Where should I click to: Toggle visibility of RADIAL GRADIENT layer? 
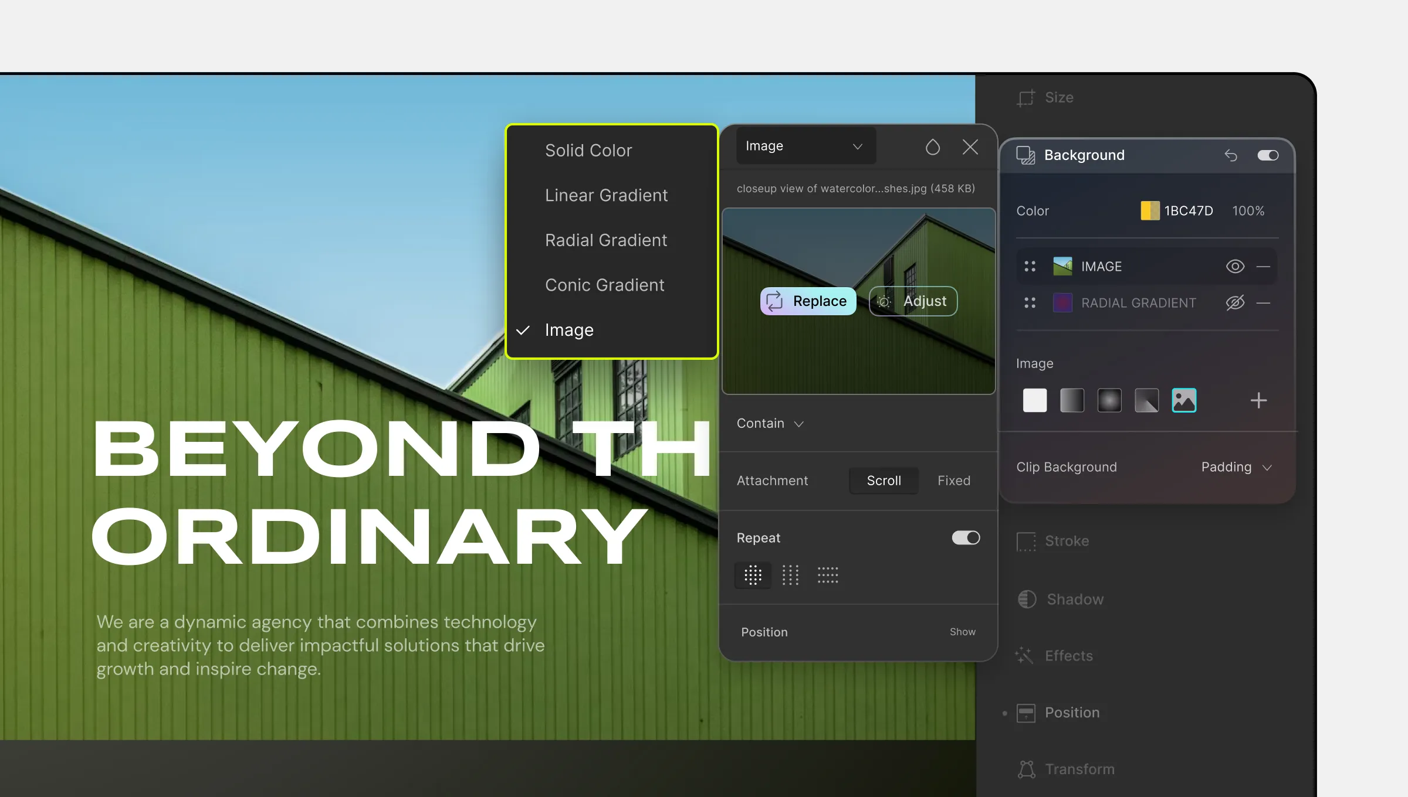tap(1235, 302)
